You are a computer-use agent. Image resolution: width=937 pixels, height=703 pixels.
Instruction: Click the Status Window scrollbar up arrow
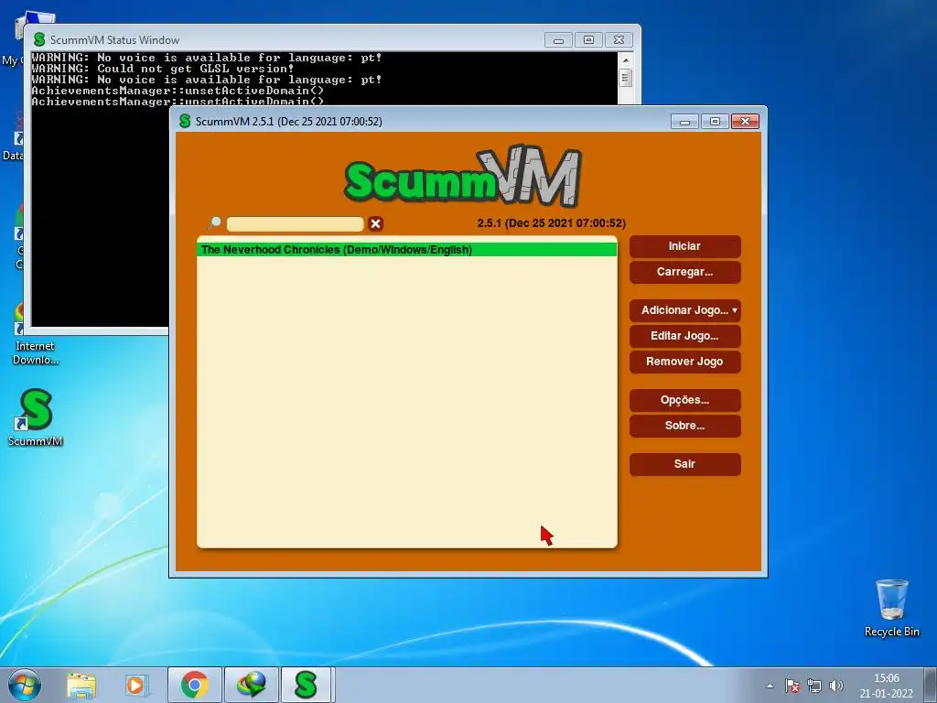(x=626, y=59)
